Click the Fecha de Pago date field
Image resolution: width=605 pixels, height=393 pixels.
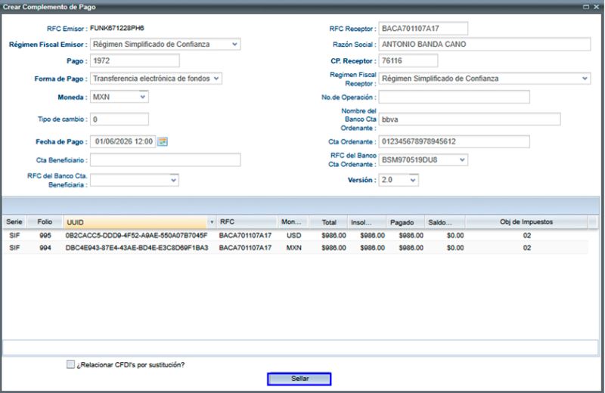123,141
